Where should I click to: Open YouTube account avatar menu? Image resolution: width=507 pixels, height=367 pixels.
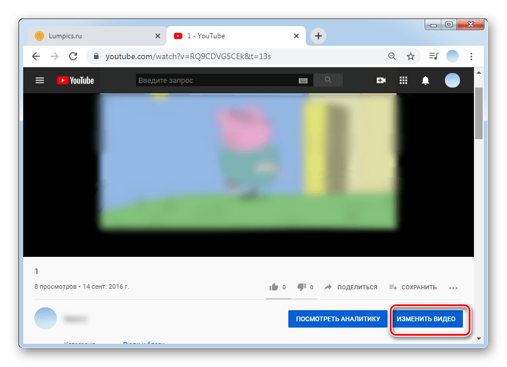click(452, 81)
